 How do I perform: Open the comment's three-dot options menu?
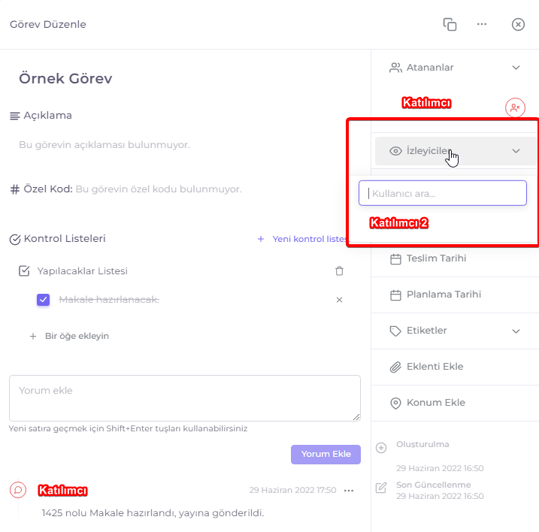(x=349, y=491)
